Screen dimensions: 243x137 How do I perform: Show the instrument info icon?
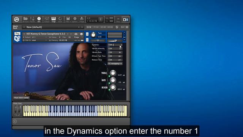coord(81,34)
